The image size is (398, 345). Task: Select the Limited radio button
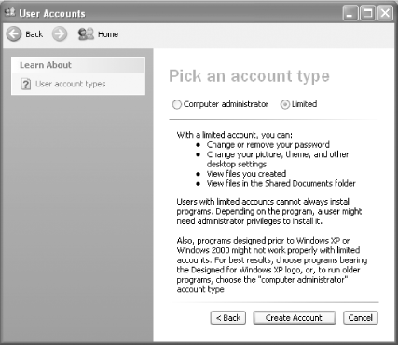click(x=285, y=104)
